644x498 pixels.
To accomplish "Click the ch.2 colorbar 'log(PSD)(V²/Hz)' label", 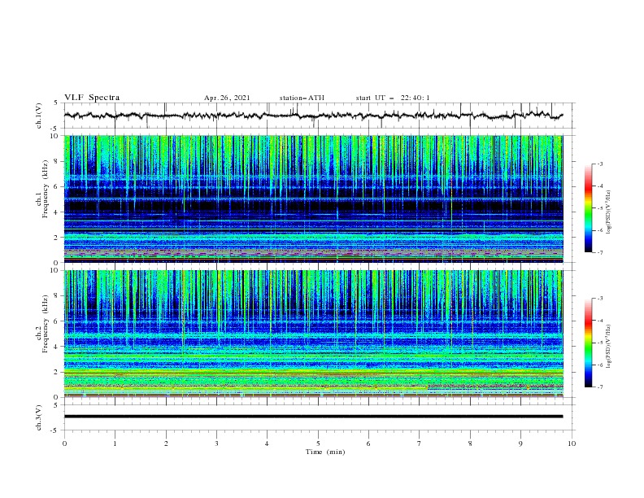I will point(609,347).
